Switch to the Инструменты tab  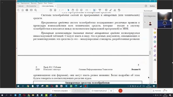click(31, 6)
